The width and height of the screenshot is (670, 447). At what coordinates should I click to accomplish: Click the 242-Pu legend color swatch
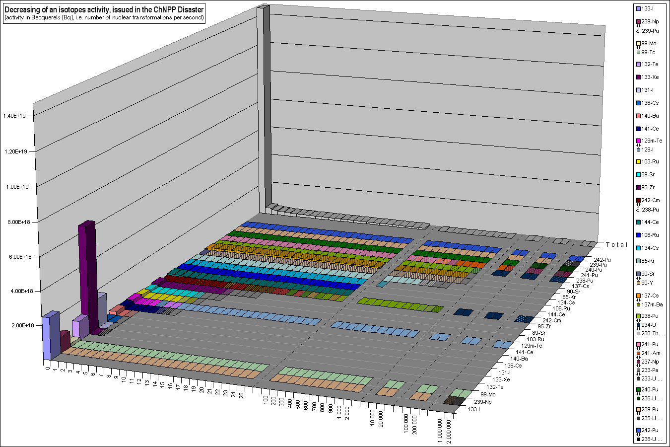point(638,431)
